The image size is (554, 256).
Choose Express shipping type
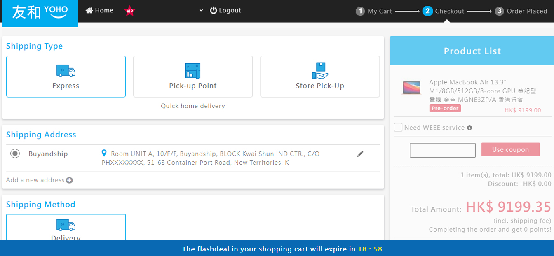(x=66, y=77)
